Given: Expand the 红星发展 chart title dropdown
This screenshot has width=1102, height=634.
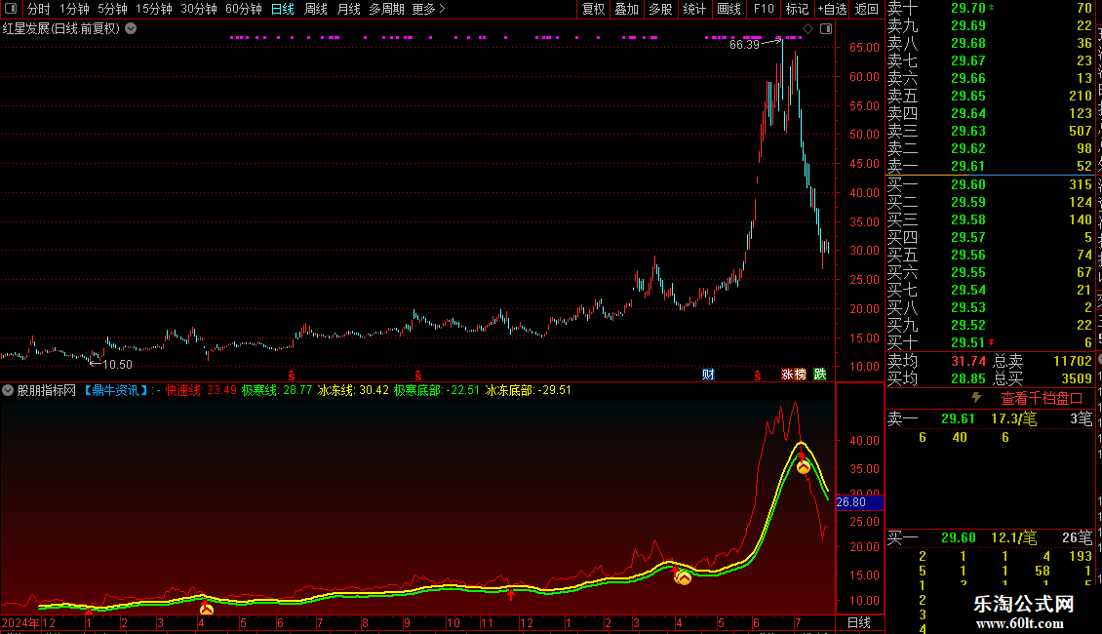Looking at the screenshot, I should click(131, 29).
